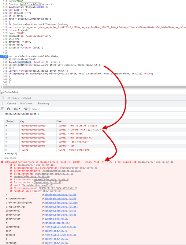Click the red error icon beside Uncaught SyntaxError
This screenshot has height=245, width=186.
coord(2,162)
